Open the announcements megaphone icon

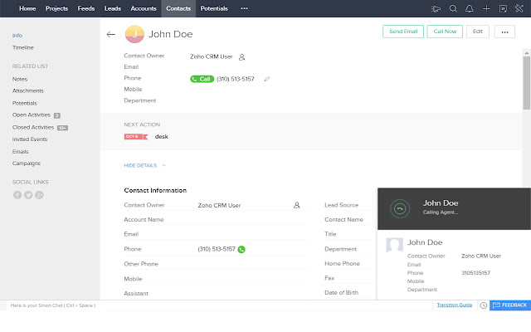click(436, 9)
